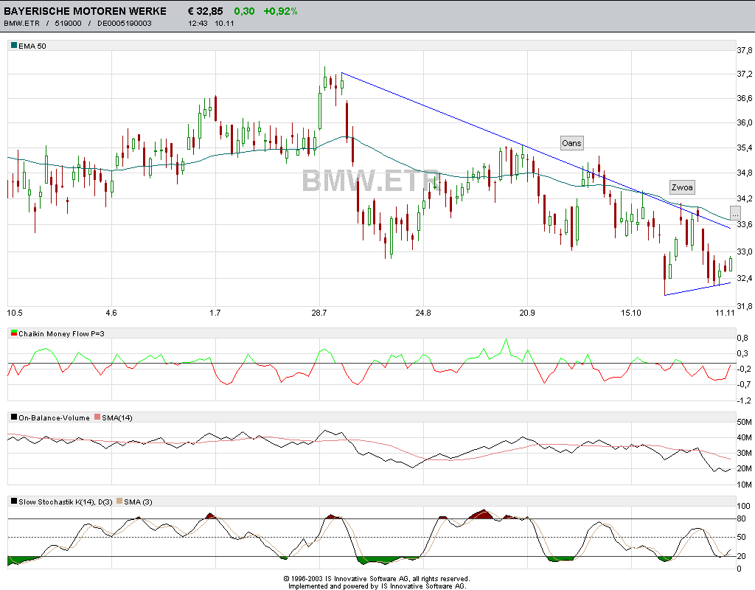This screenshot has width=755, height=590.
Task: Click the volume axis value '10M'
Action: coord(745,485)
